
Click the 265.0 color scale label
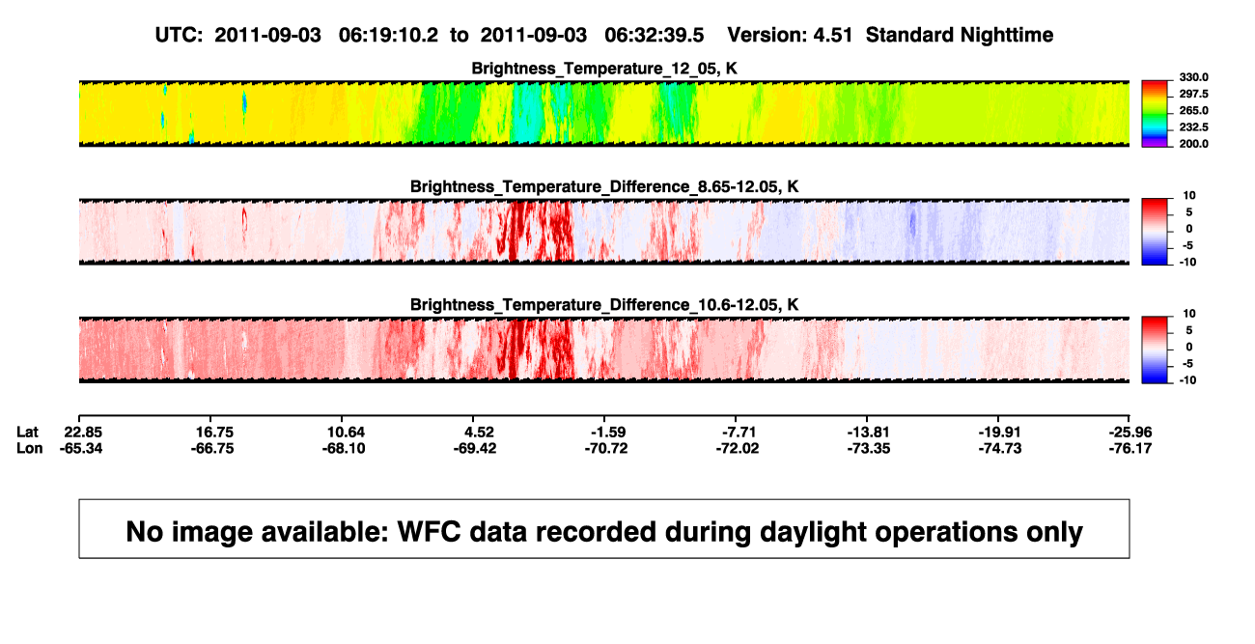point(1194,111)
